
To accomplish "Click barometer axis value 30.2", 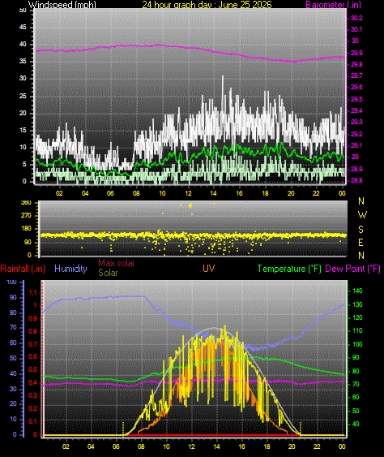I will (x=356, y=18).
